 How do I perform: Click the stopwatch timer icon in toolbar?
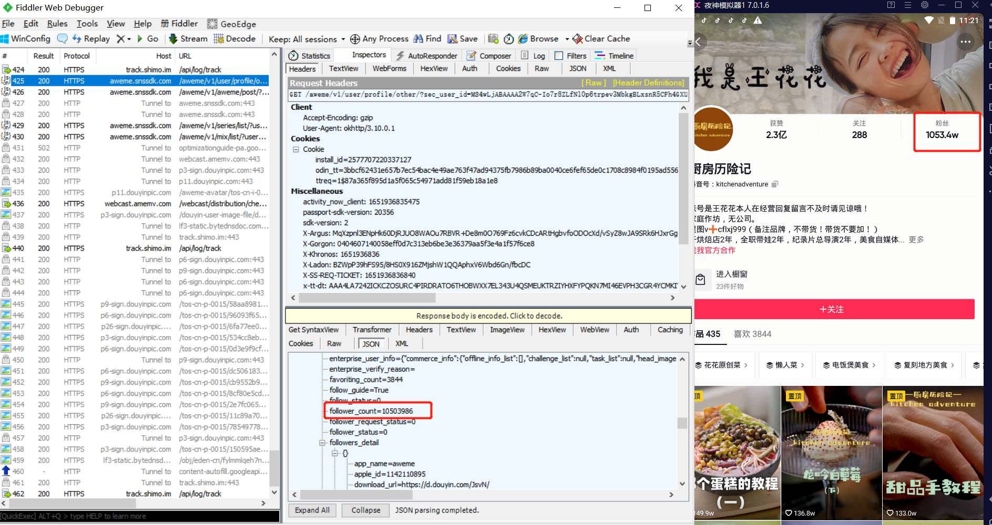(509, 39)
